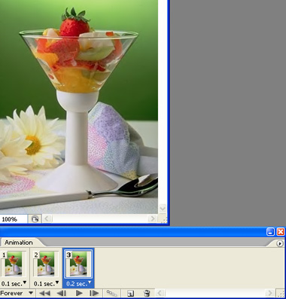This screenshot has height=299, width=286.
Task: Duplicate the current animation frame
Action: coord(130,293)
